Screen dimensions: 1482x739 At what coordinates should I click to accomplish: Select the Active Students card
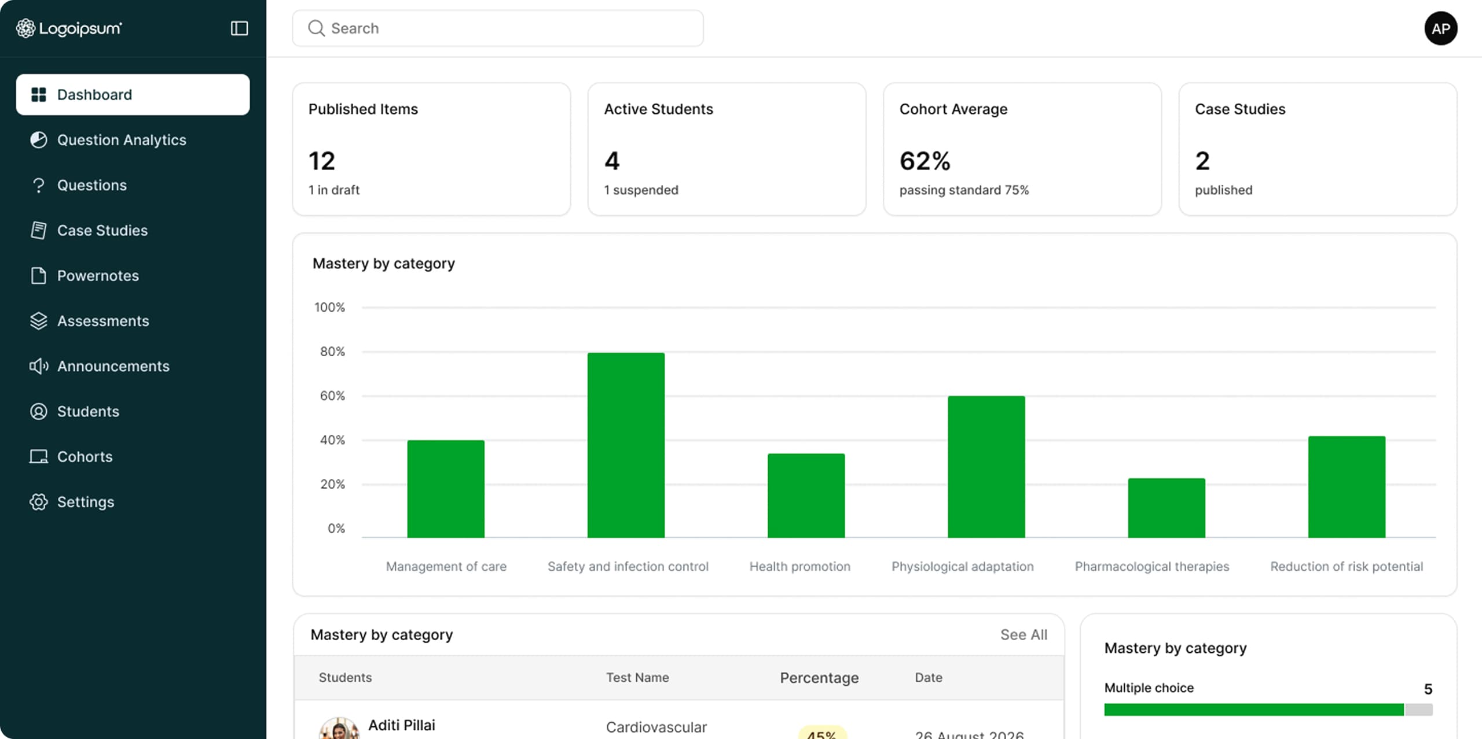tap(727, 149)
